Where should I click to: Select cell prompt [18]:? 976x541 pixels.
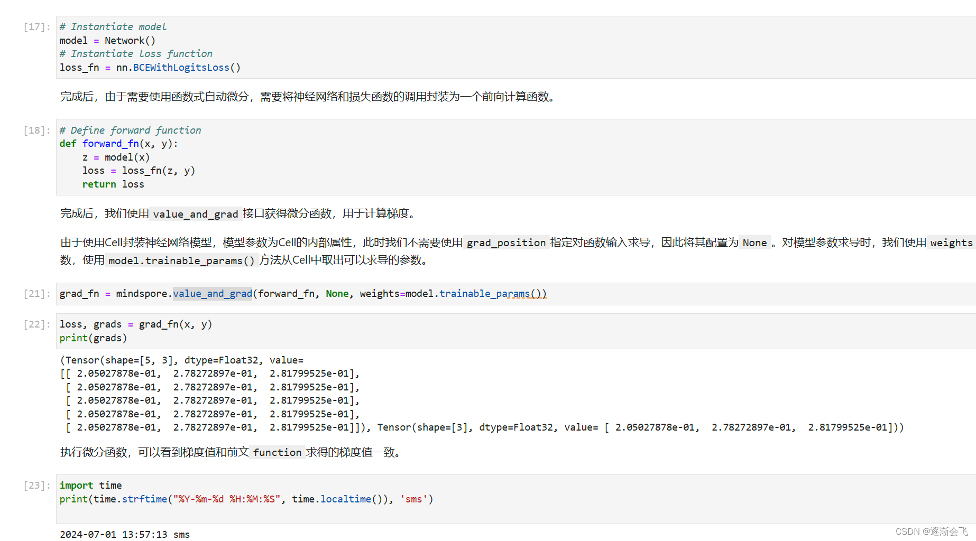[x=37, y=130]
